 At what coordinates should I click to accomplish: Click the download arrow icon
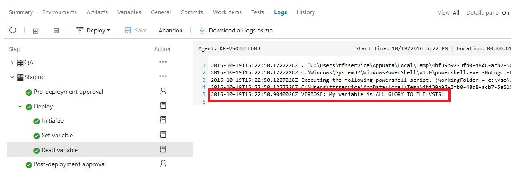click(202, 30)
